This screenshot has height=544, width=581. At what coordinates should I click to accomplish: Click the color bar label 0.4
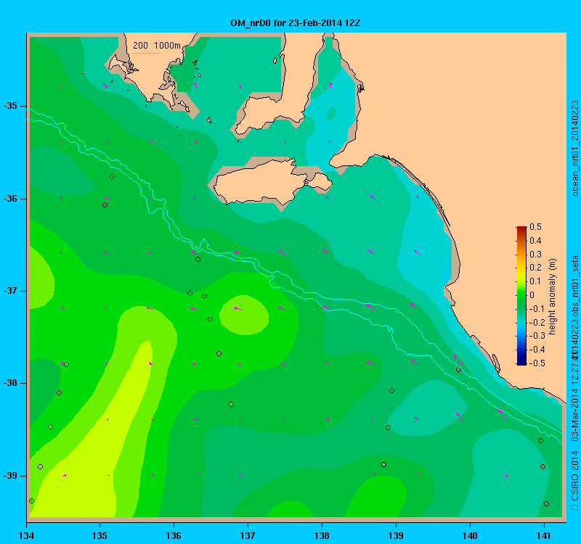(535, 241)
